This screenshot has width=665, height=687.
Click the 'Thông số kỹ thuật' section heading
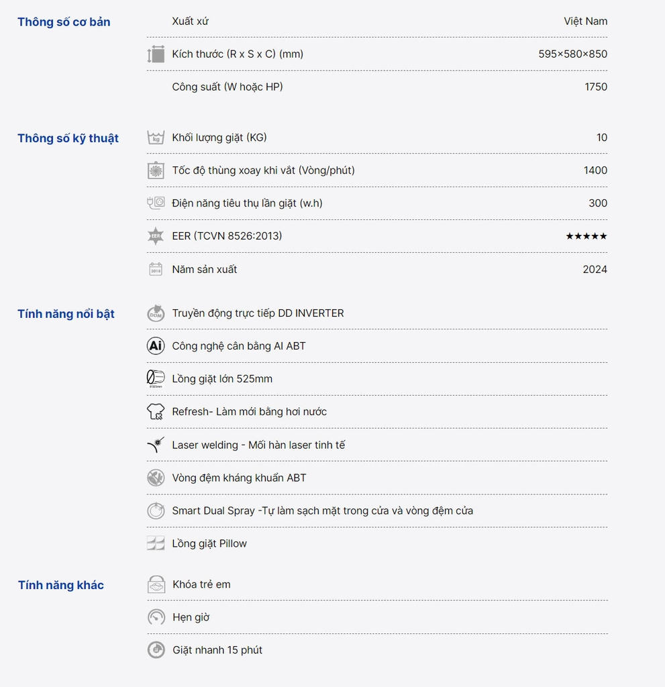(x=68, y=138)
